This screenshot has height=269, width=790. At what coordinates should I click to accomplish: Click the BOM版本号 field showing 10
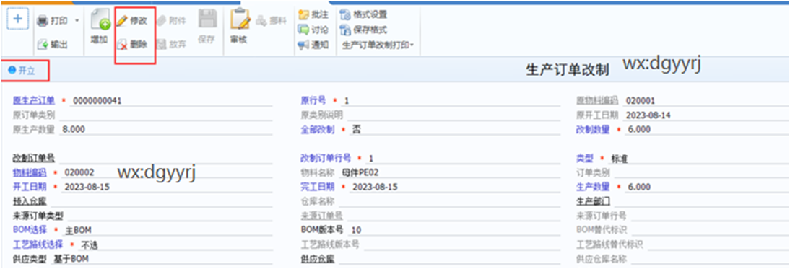454,230
